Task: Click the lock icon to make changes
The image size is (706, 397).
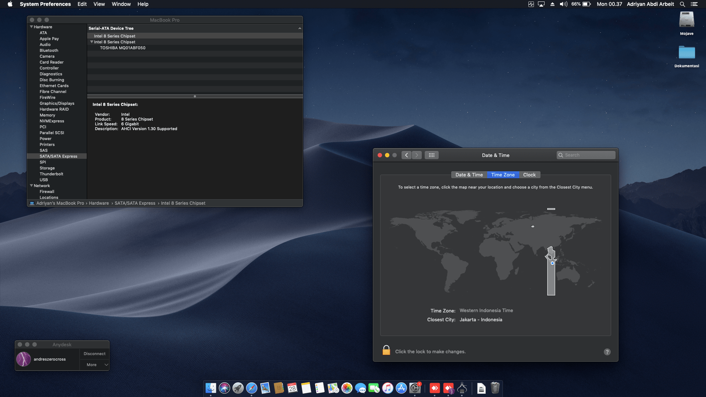Action: [x=386, y=350]
